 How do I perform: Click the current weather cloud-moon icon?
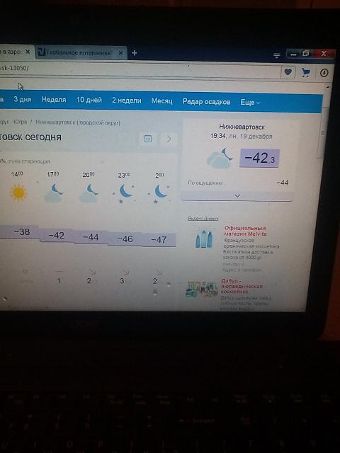tap(220, 159)
